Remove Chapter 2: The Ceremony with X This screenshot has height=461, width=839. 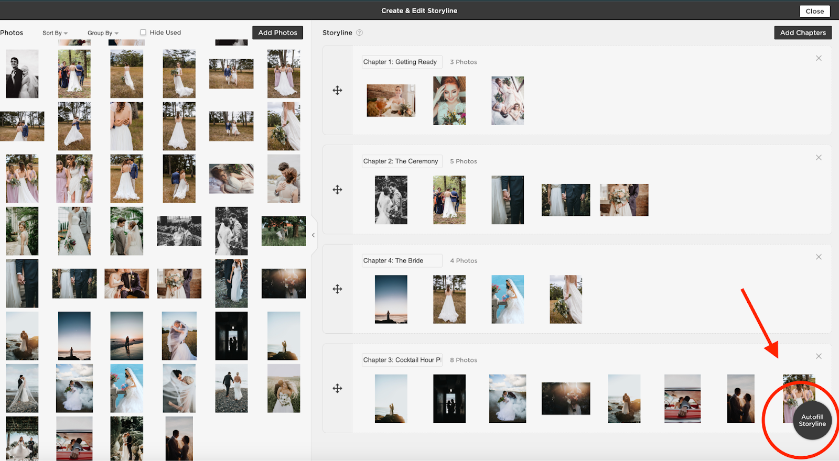819,158
